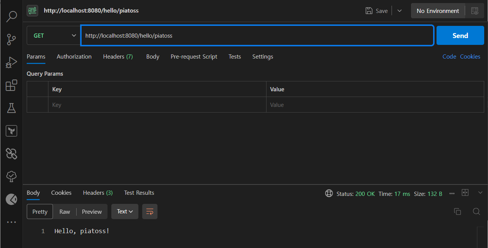Screen dimensions: 488x248
Task: Open the environment quick look icon
Action: (475, 11)
